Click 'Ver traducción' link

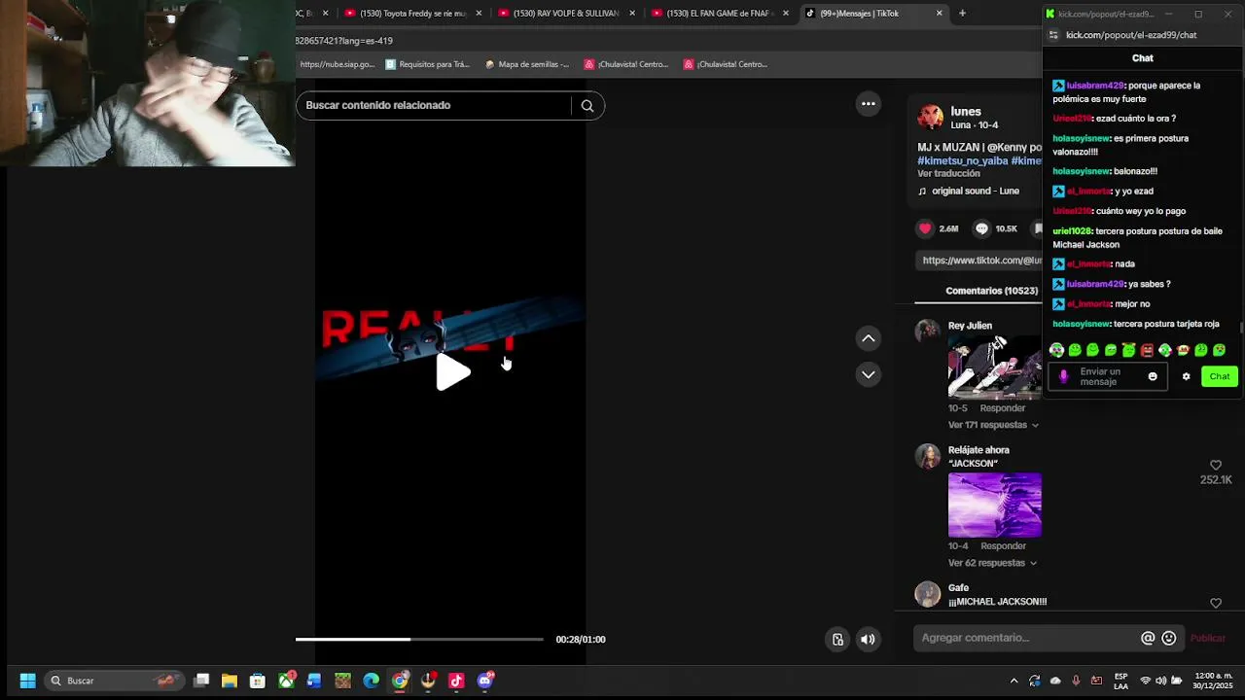[948, 173]
